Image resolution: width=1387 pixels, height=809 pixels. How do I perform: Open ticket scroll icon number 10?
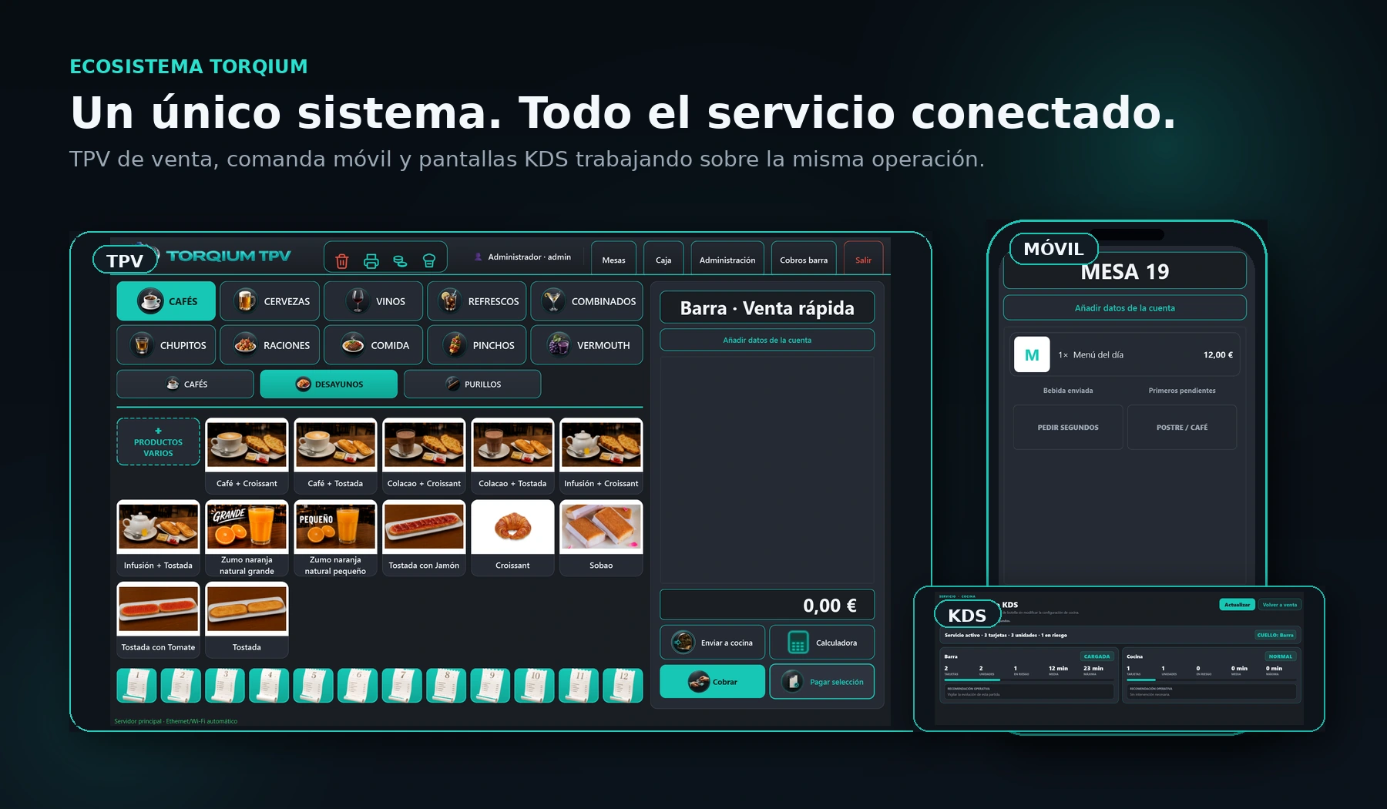(x=534, y=685)
